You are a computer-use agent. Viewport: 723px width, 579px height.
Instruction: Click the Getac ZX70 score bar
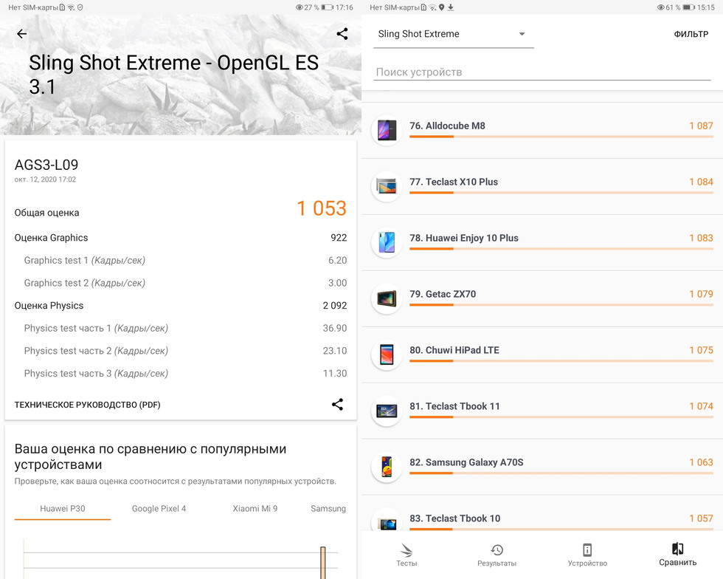(x=561, y=305)
